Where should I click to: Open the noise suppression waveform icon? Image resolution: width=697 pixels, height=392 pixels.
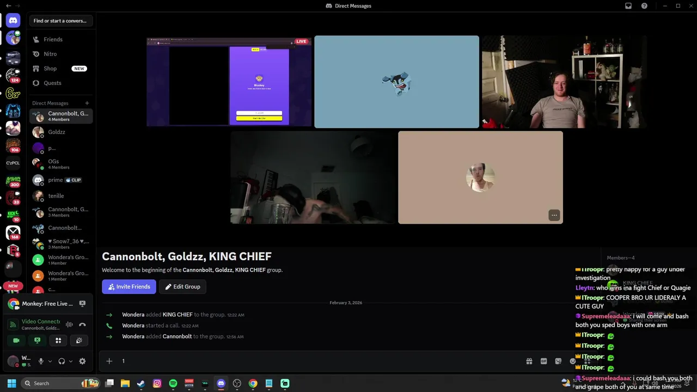click(69, 324)
